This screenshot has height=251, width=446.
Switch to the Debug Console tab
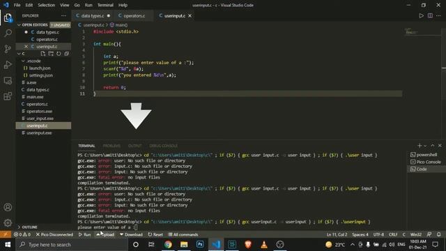point(163,146)
